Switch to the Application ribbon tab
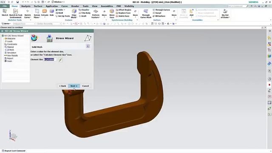Screen dimensions: 272x153 (52, 6)
